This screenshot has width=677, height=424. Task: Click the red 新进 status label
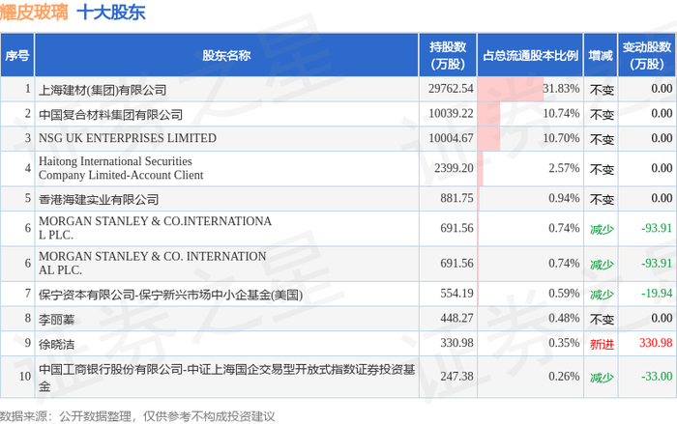coord(602,343)
